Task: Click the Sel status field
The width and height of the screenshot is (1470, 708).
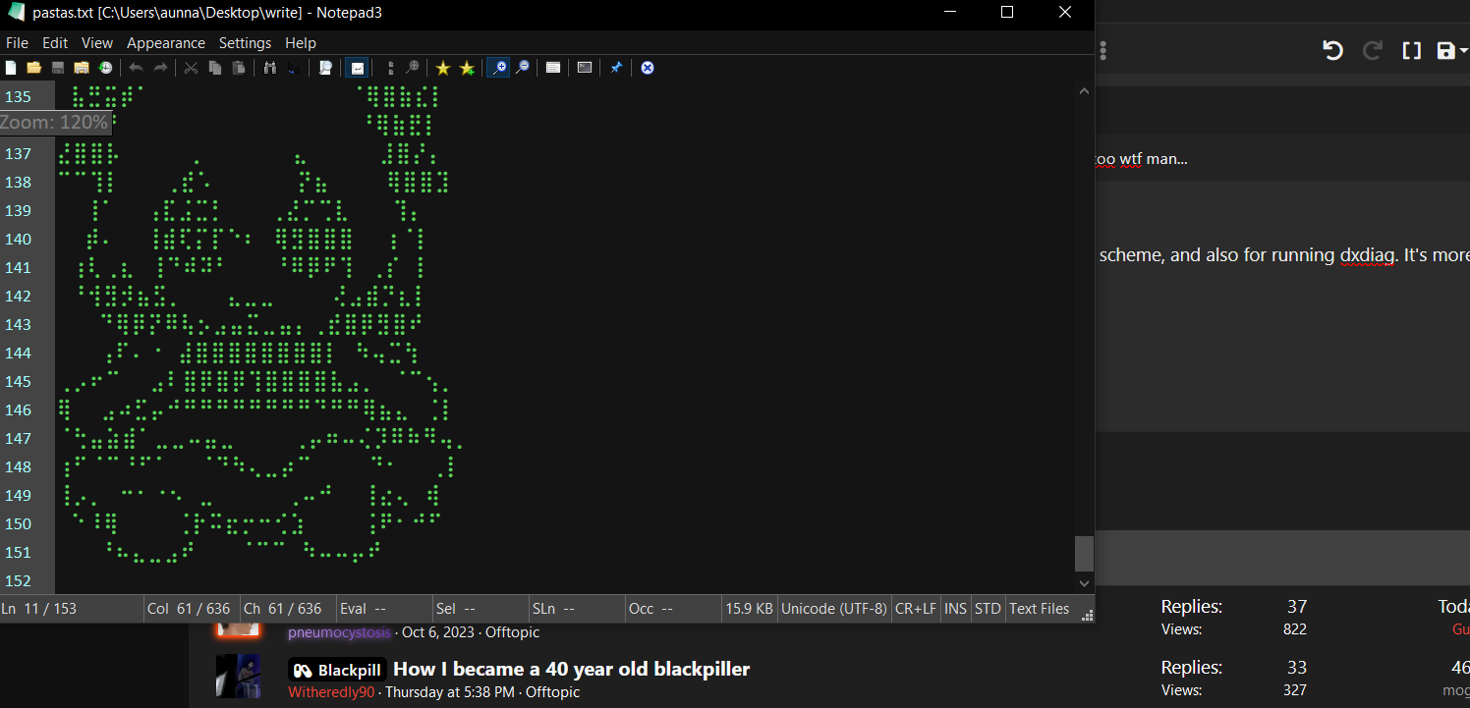Action: tap(480, 609)
